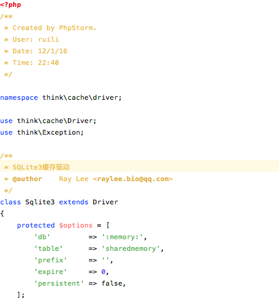Image resolution: width=279 pixels, height=302 pixels.
Task: Click '<raylee.bio@qq.com>' email in comment
Action: (x=133, y=179)
